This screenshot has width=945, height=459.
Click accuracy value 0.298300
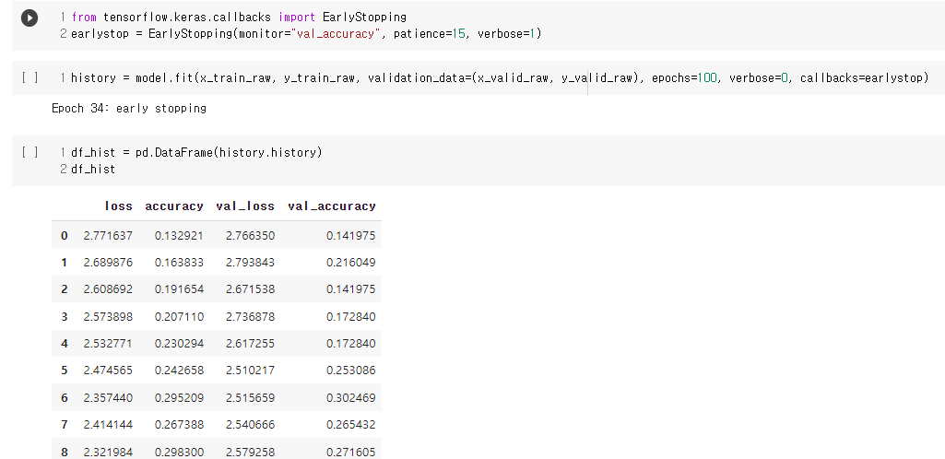click(x=179, y=452)
